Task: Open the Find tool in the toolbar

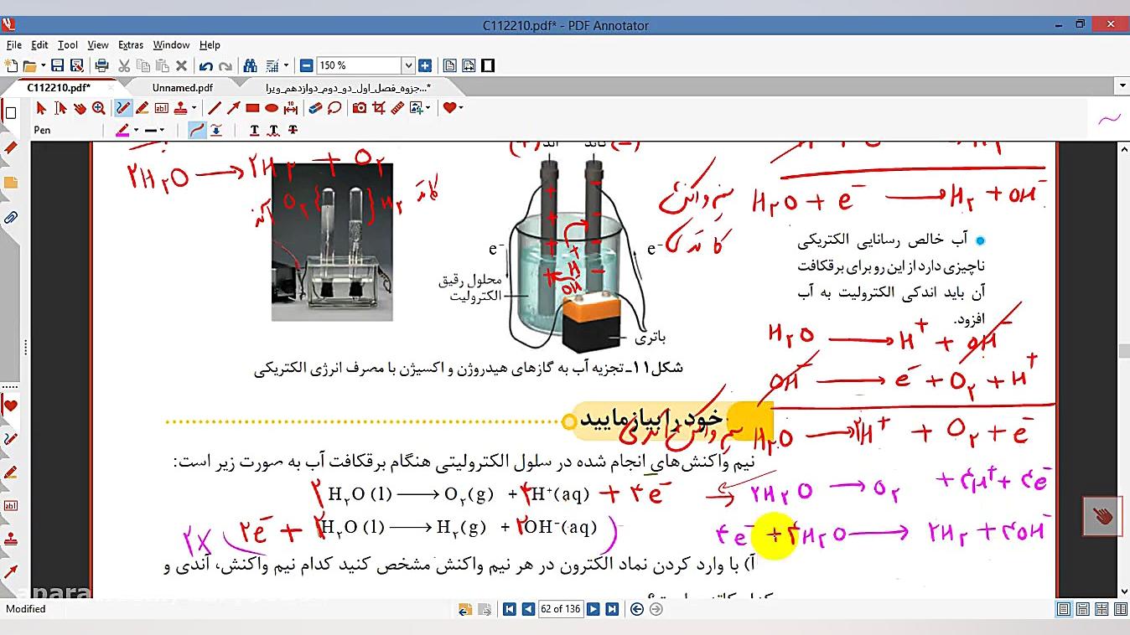Action: [251, 65]
